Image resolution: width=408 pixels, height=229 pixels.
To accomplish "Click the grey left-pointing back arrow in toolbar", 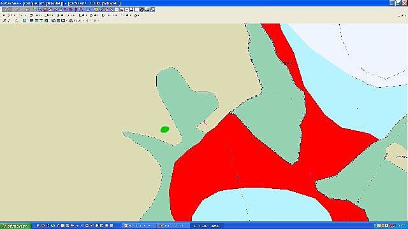I will click(87, 21).
